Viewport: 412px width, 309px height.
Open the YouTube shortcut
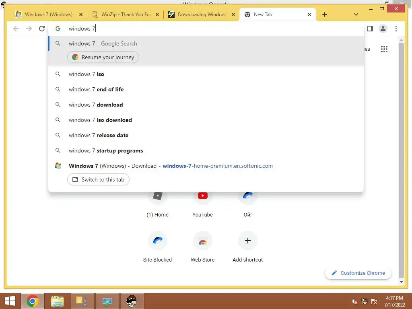click(203, 205)
